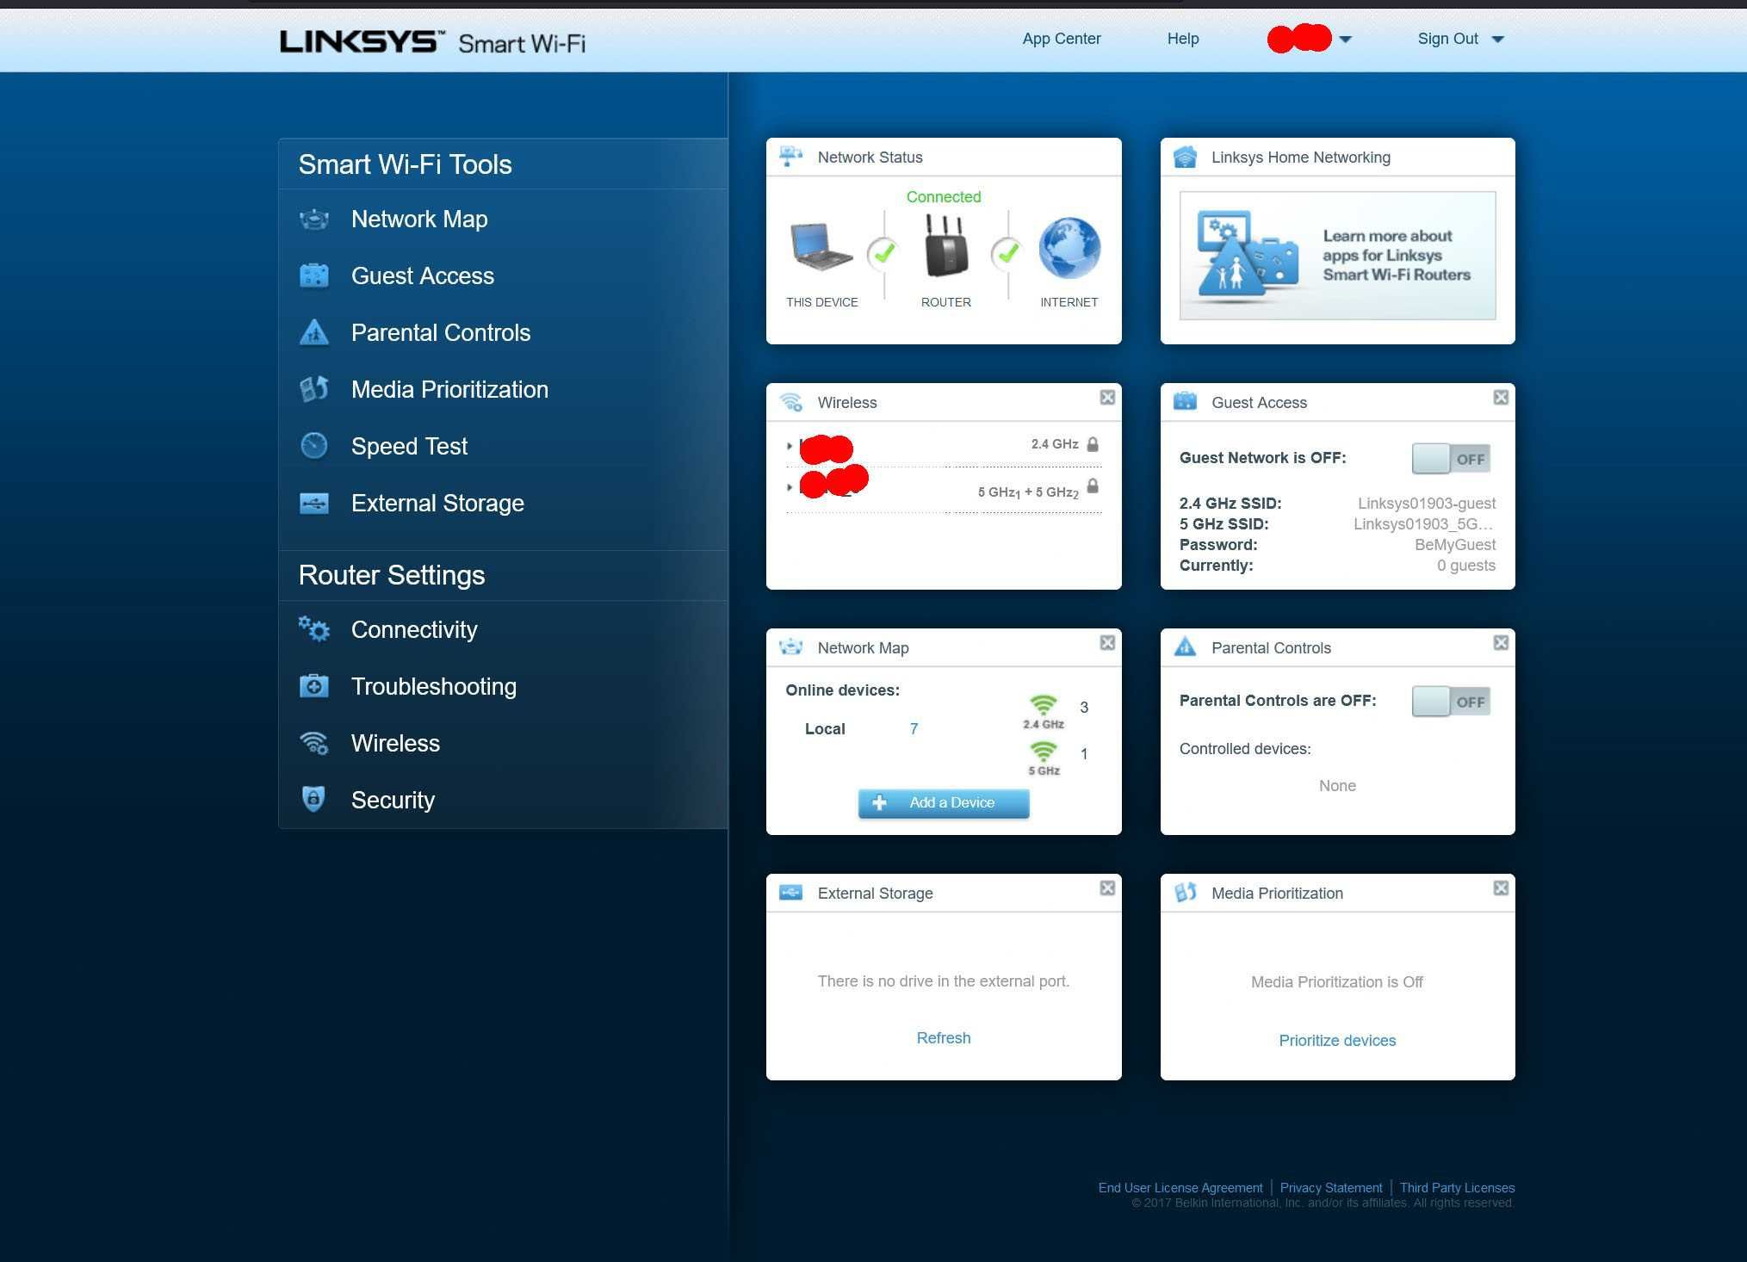Open Network Map from the sidebar
Screen dimensions: 1747x1262
pyautogui.click(x=419, y=220)
